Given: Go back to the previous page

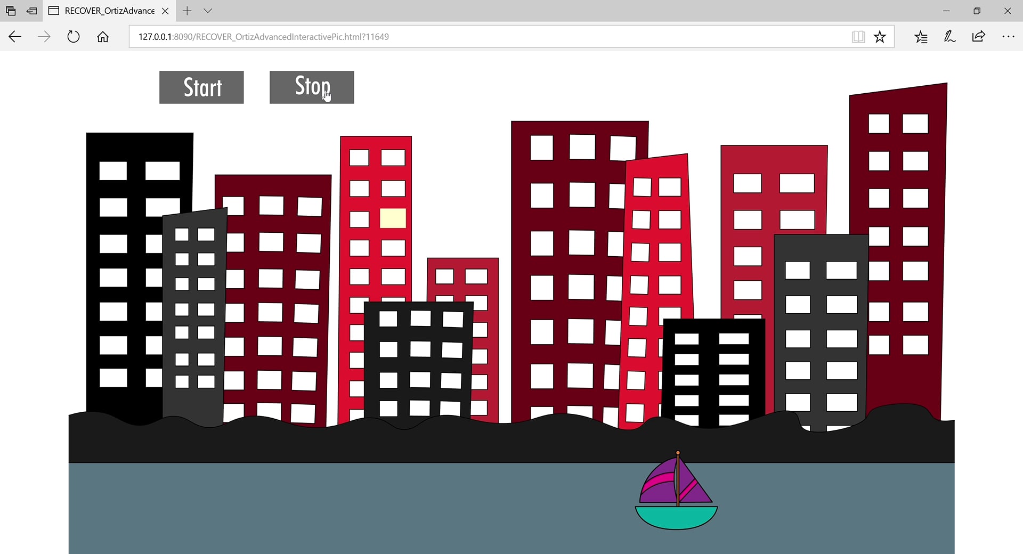Looking at the screenshot, I should tap(15, 37).
